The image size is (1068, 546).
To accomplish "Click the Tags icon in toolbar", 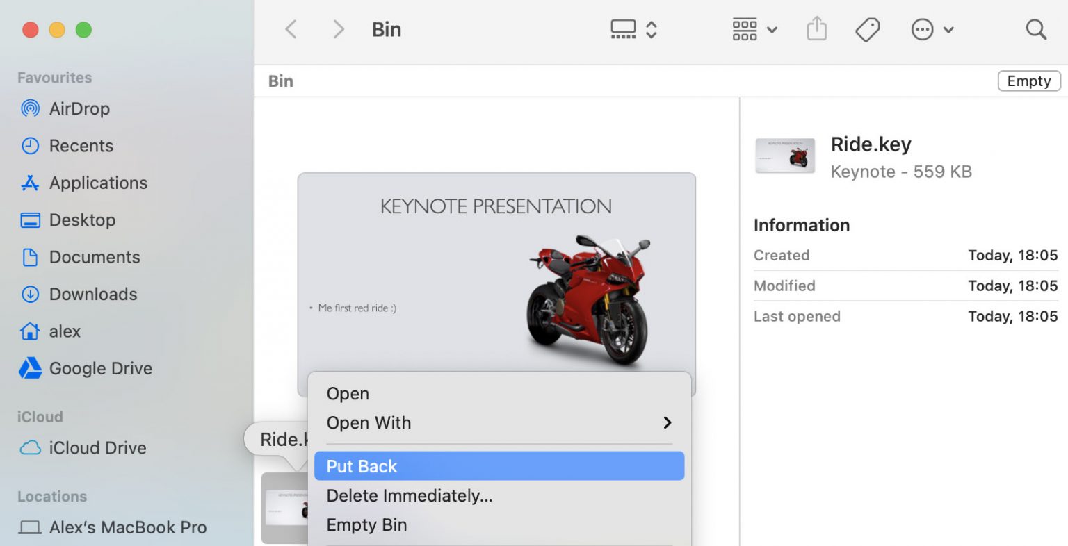I will click(867, 29).
